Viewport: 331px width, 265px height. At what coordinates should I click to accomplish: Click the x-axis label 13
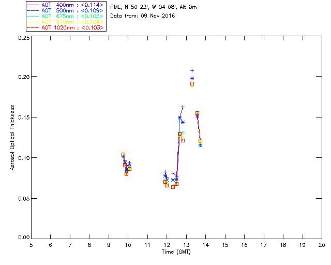186,245
